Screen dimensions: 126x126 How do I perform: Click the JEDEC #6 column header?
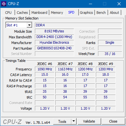click(x=45, y=64)
